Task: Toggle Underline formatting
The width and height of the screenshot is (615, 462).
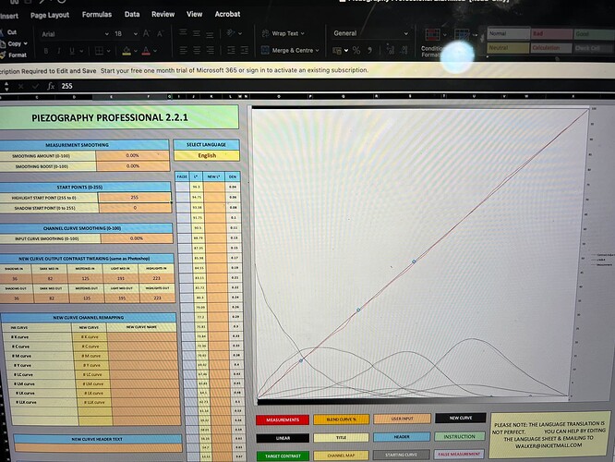Action: [x=72, y=51]
